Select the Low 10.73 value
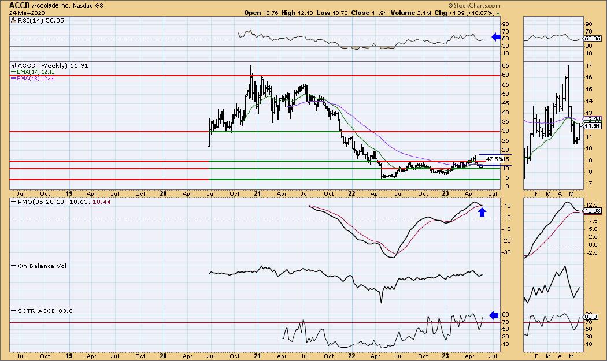This screenshot has width=607, height=361. [332, 13]
